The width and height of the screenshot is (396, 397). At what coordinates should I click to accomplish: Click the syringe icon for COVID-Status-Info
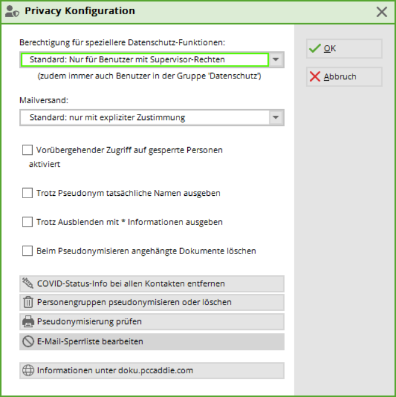(28, 284)
